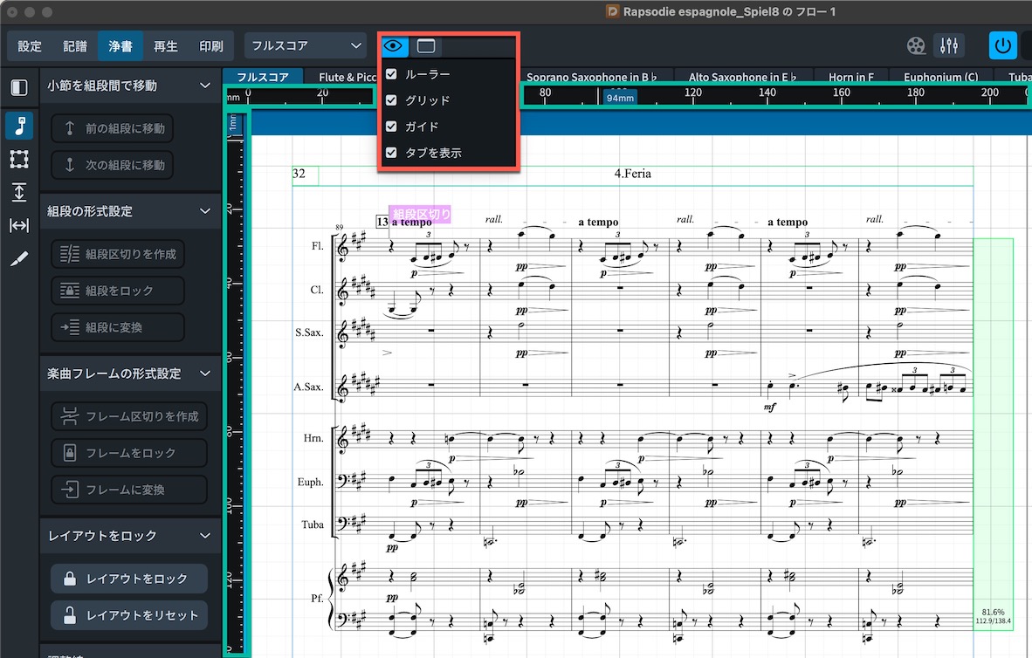Select the A.Sax. staff label

tap(309, 387)
